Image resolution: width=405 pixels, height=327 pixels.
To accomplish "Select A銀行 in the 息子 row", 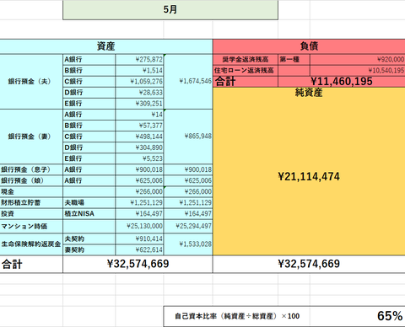I will click(89, 169).
